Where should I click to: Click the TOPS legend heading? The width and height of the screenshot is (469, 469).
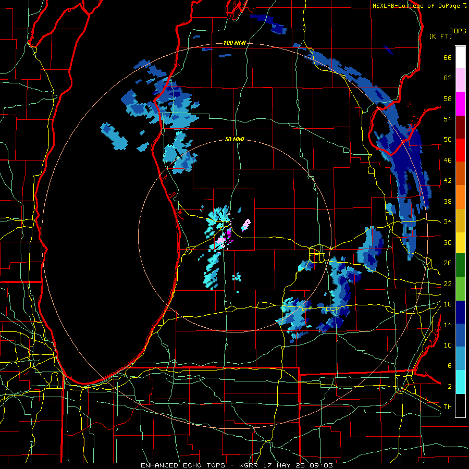click(x=458, y=31)
